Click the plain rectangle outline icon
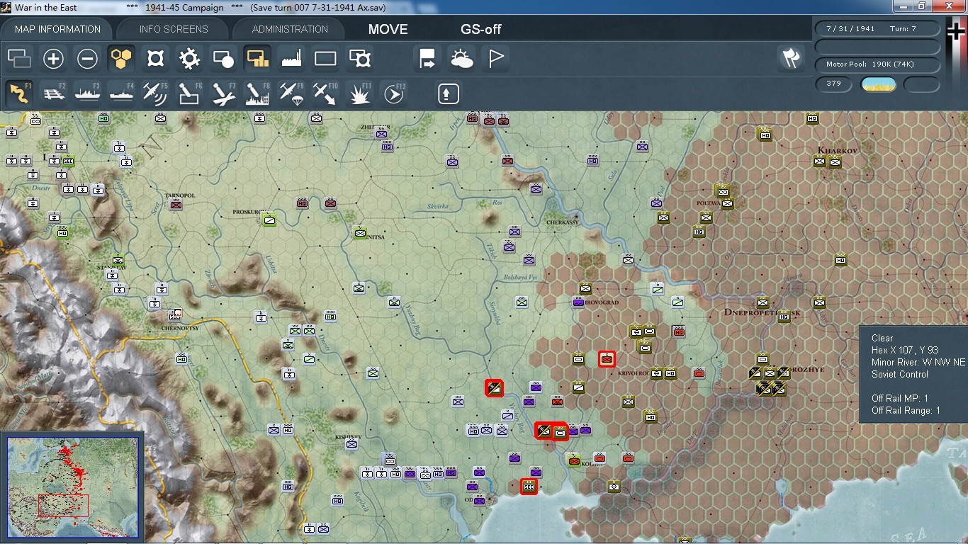The height and width of the screenshot is (544, 968). pos(325,58)
